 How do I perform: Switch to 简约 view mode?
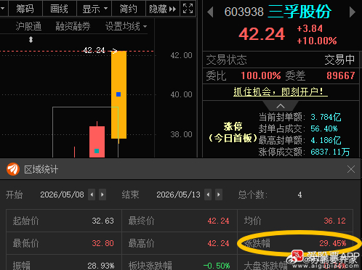[x=129, y=9]
